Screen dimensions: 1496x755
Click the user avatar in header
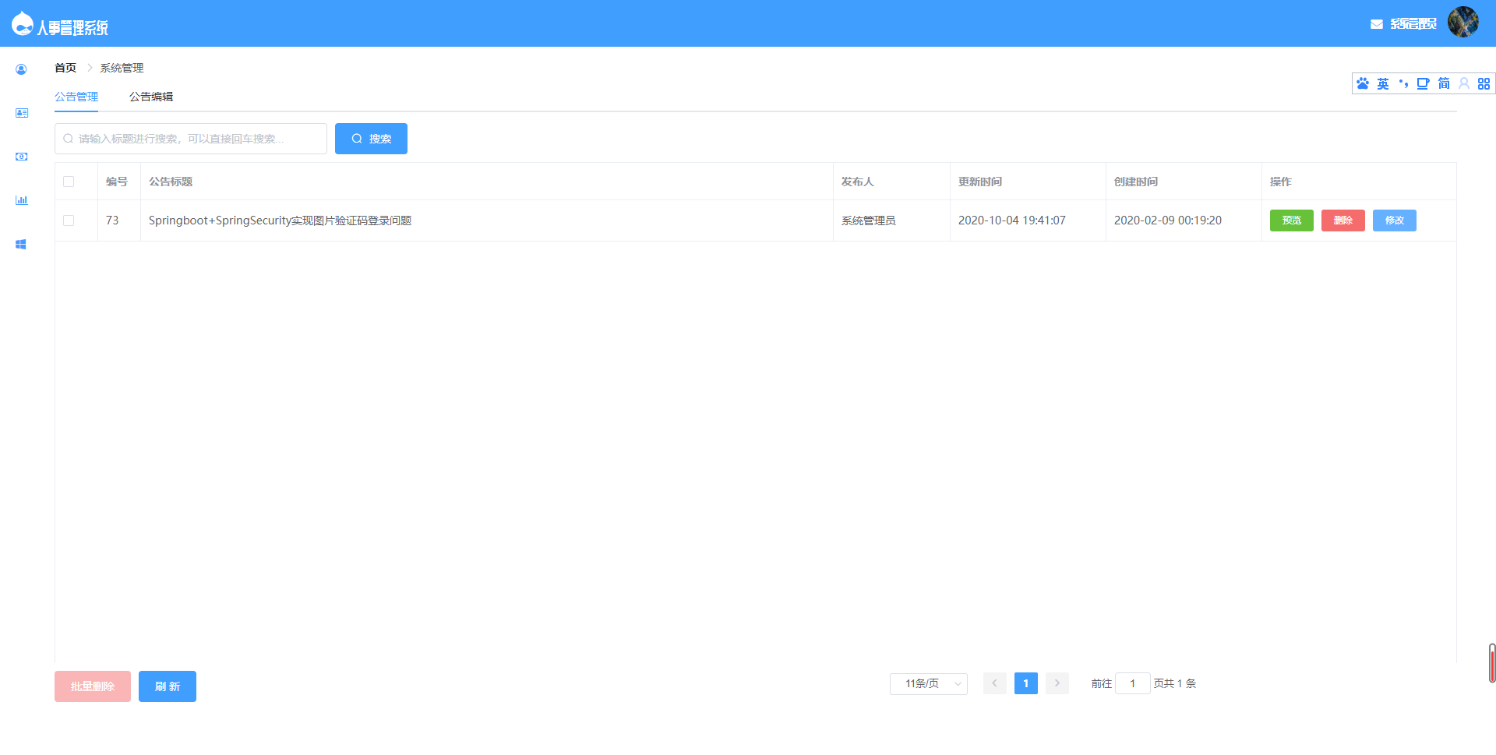1462,22
